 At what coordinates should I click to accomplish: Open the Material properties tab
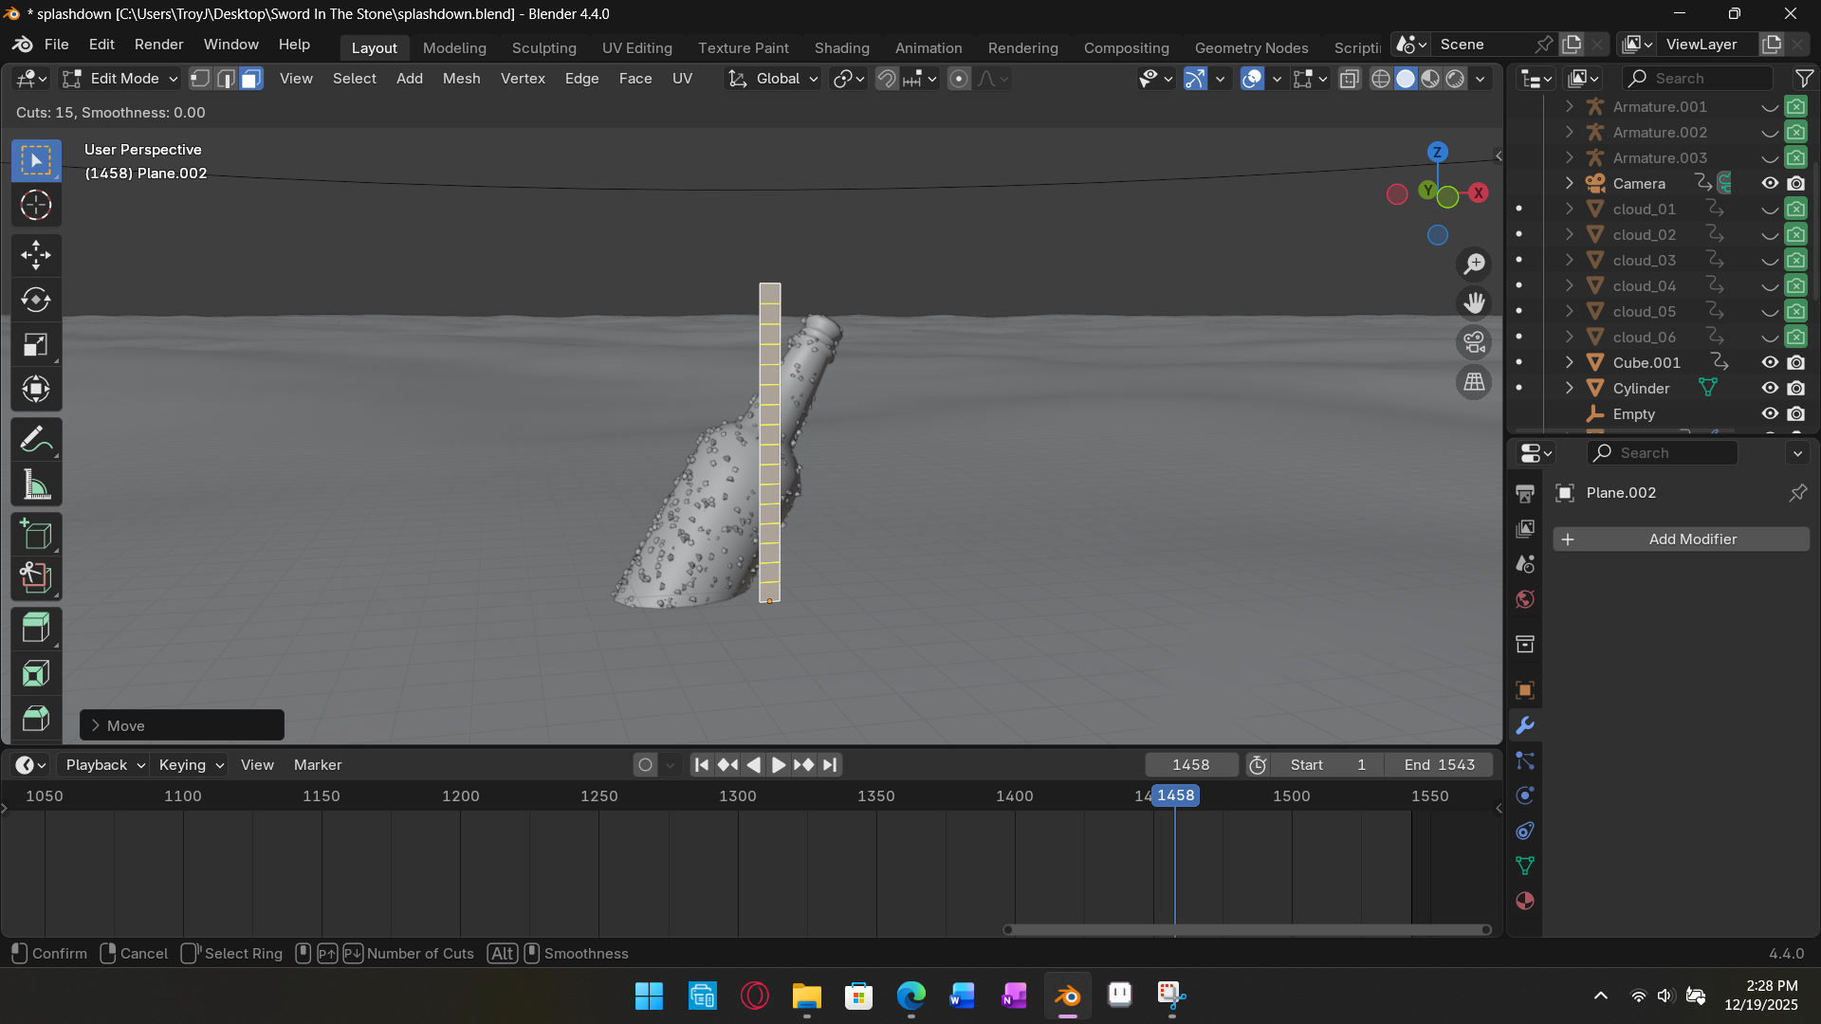pyautogui.click(x=1525, y=901)
